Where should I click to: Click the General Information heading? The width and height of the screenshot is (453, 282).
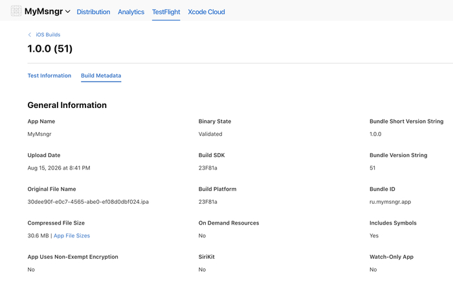click(67, 105)
